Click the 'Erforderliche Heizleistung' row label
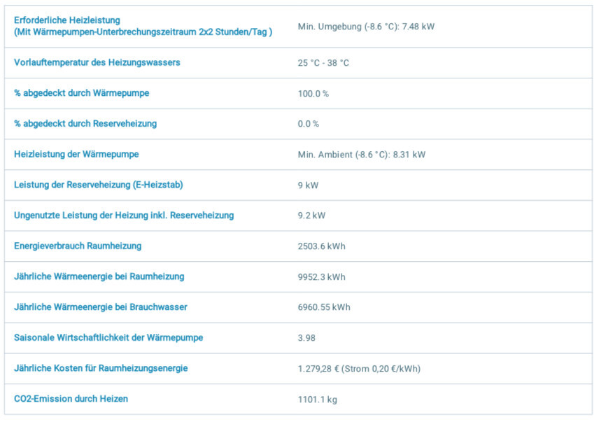This screenshot has width=599, height=422. coord(67,20)
